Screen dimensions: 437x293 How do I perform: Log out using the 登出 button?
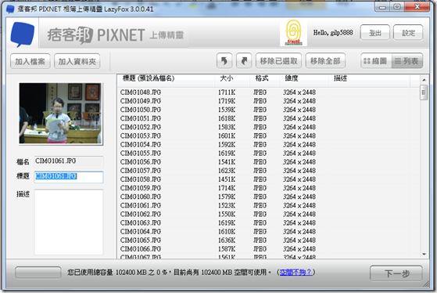click(x=374, y=33)
